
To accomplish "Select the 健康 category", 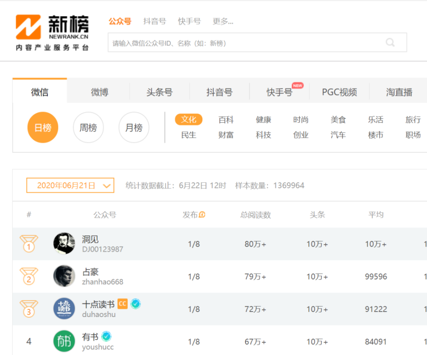I will [263, 120].
